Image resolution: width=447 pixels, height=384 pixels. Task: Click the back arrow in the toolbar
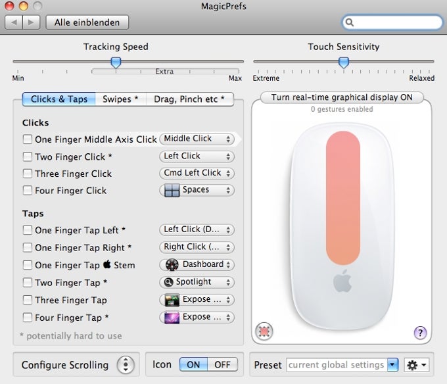14,22
